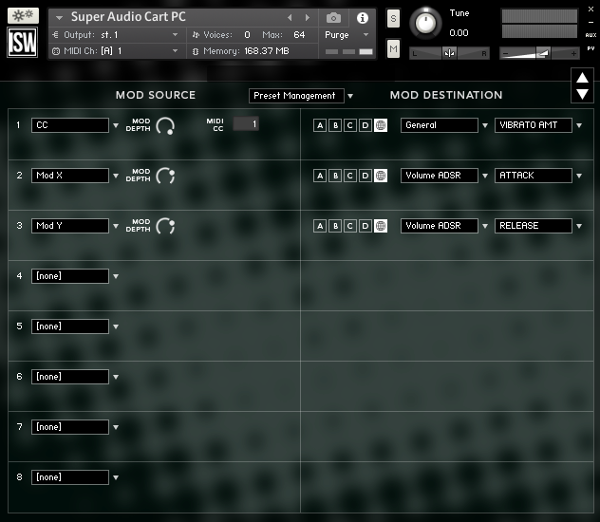Image resolution: width=600 pixels, height=522 pixels.
Task: Open row 3 Volume ADSR category dropdown
Action: 439,226
